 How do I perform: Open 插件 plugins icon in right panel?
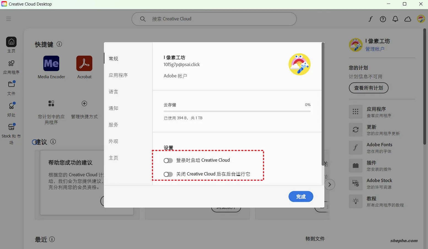[356, 165]
